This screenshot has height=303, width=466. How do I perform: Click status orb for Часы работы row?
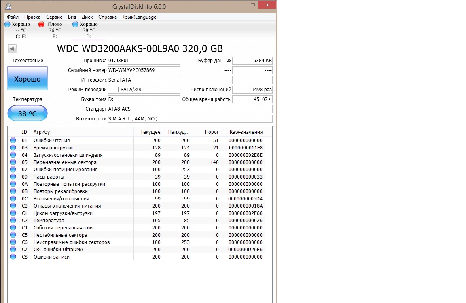[x=13, y=177]
